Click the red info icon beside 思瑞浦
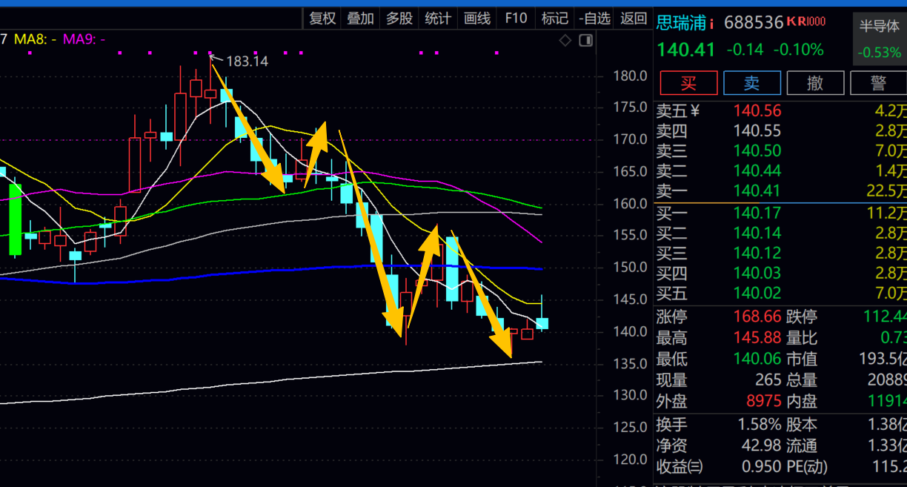 [x=711, y=24]
